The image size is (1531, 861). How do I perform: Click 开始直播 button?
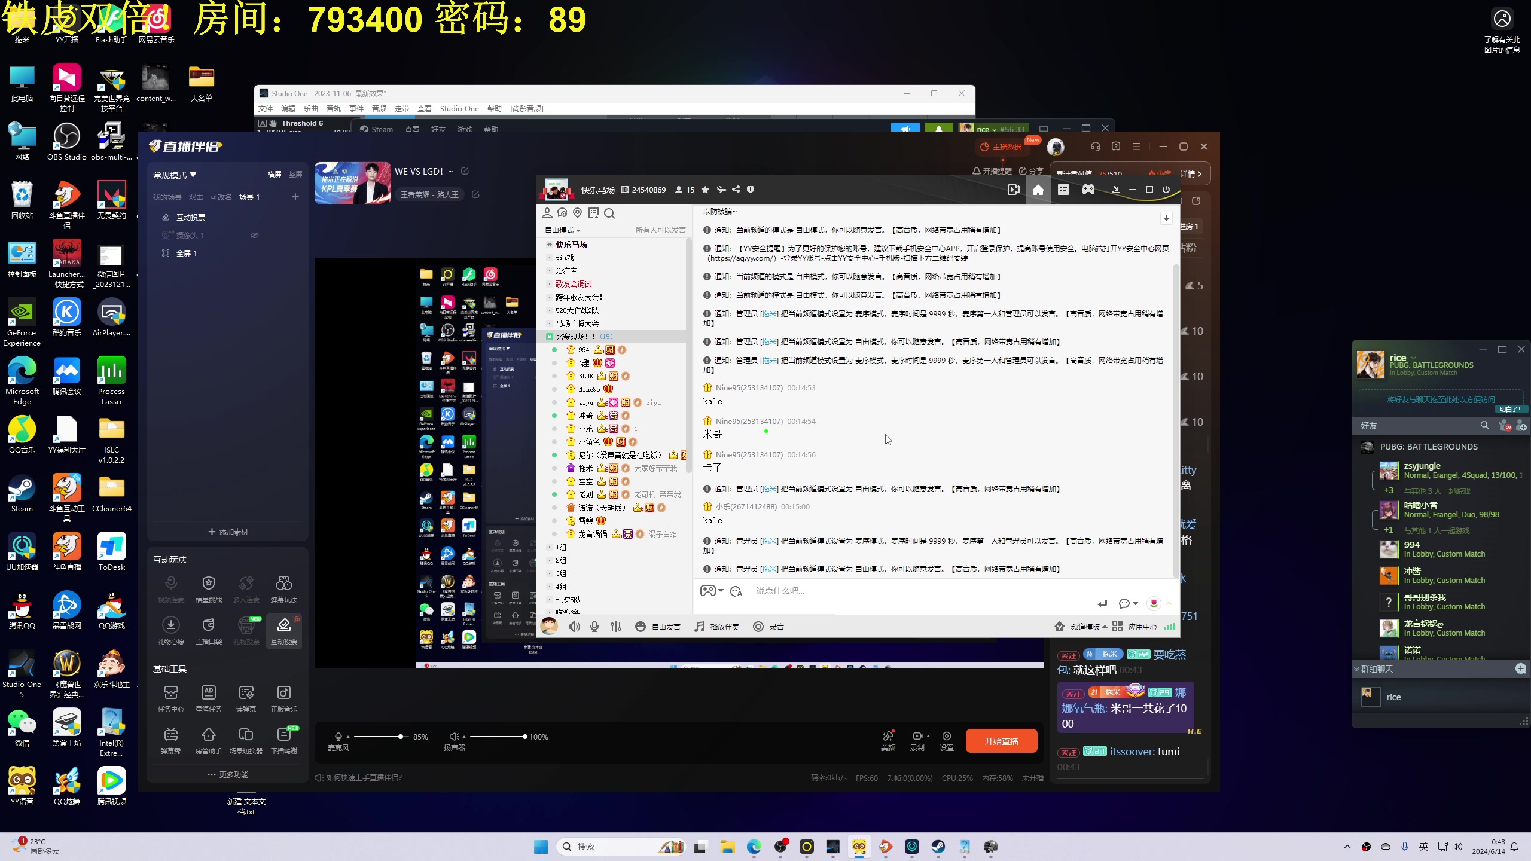pyautogui.click(x=1001, y=741)
